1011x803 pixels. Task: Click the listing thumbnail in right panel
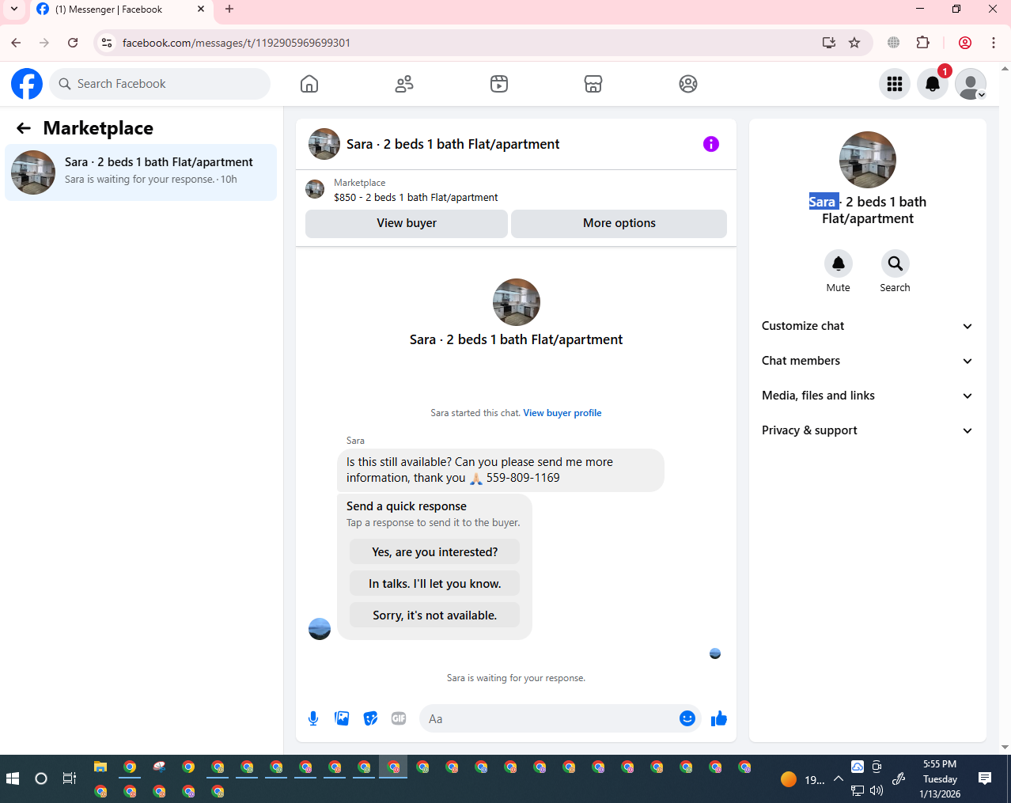coord(868,160)
